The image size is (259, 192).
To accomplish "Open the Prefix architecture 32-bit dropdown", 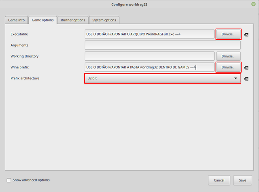I will click(x=163, y=79).
